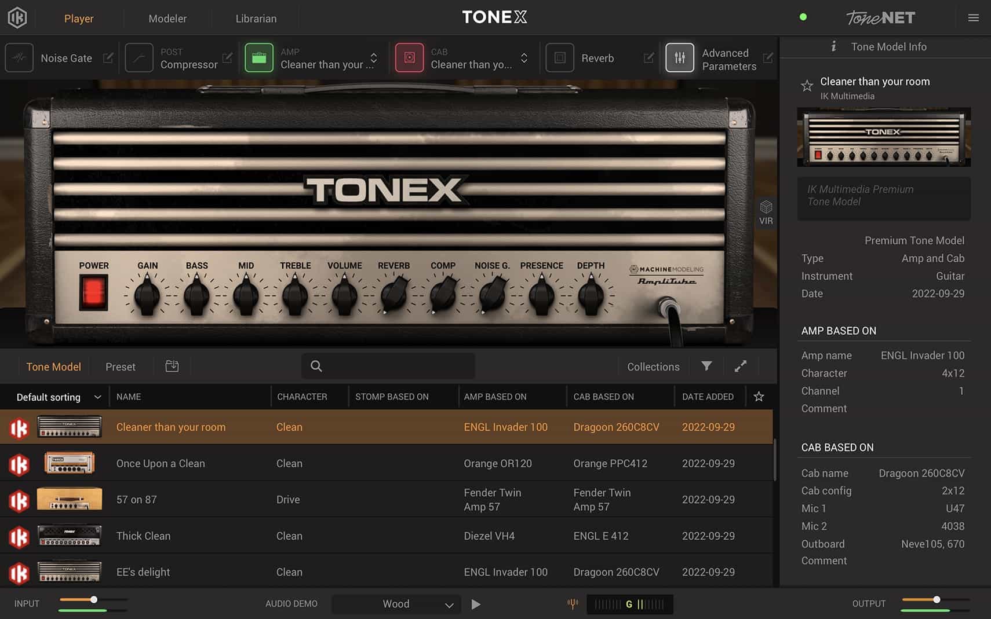
Task: Open Noise Gate edit popout icon
Action: point(108,58)
